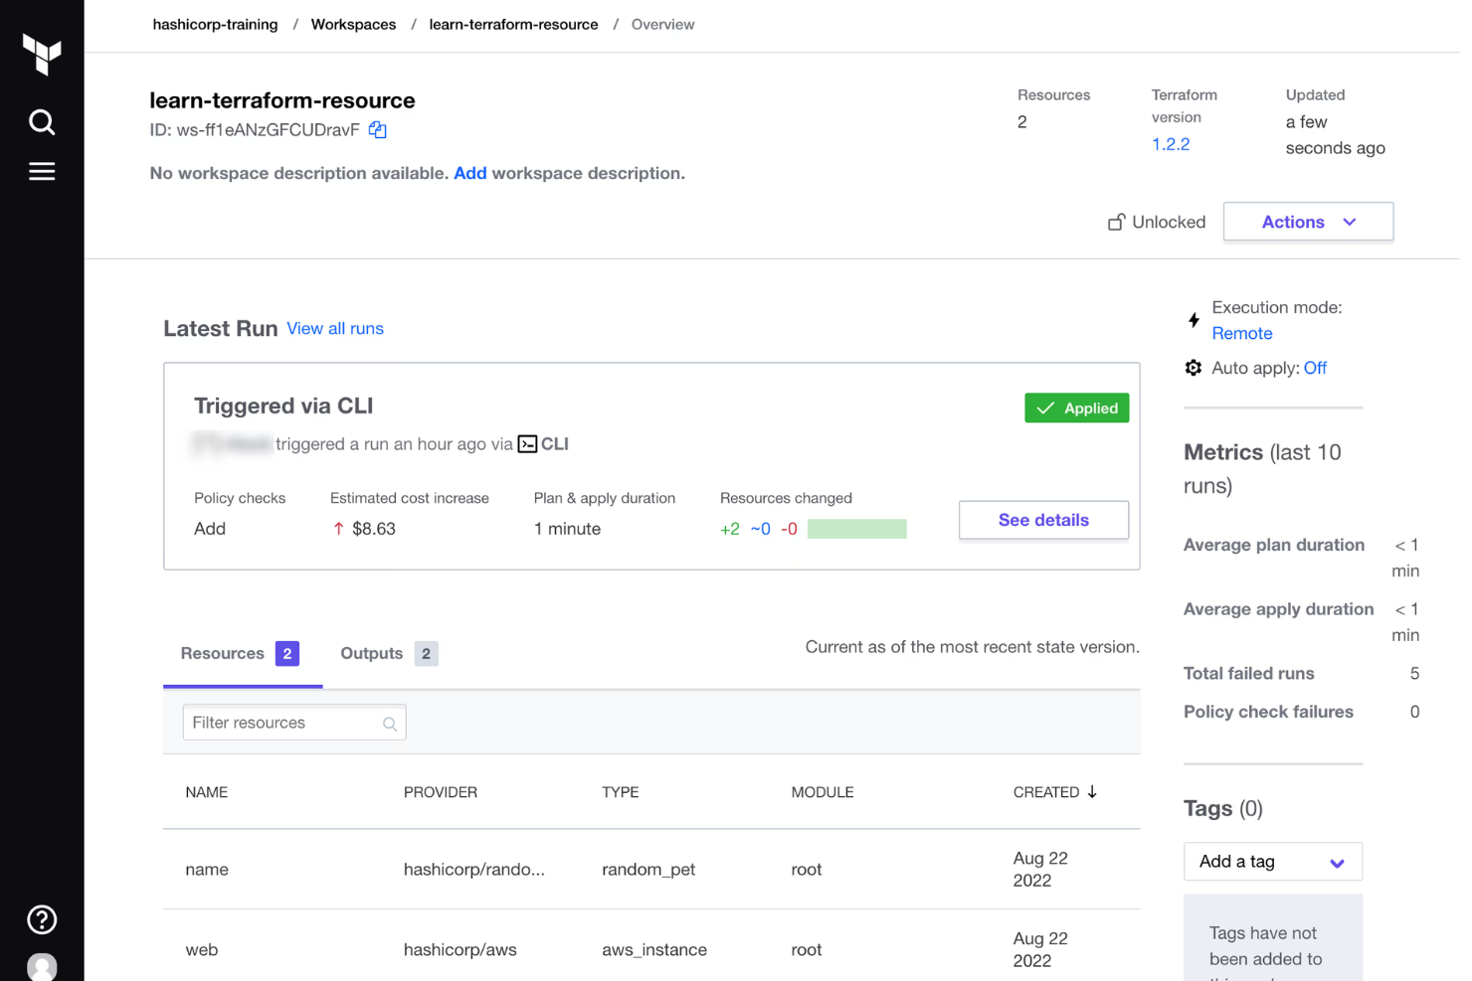
Task: Click Auto apply Off setting
Action: [x=1314, y=367]
